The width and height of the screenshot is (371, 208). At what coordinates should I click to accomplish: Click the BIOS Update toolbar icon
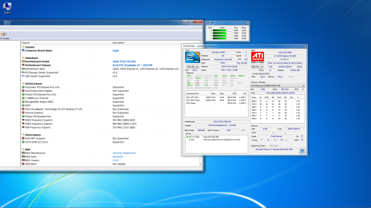click(x=4, y=36)
